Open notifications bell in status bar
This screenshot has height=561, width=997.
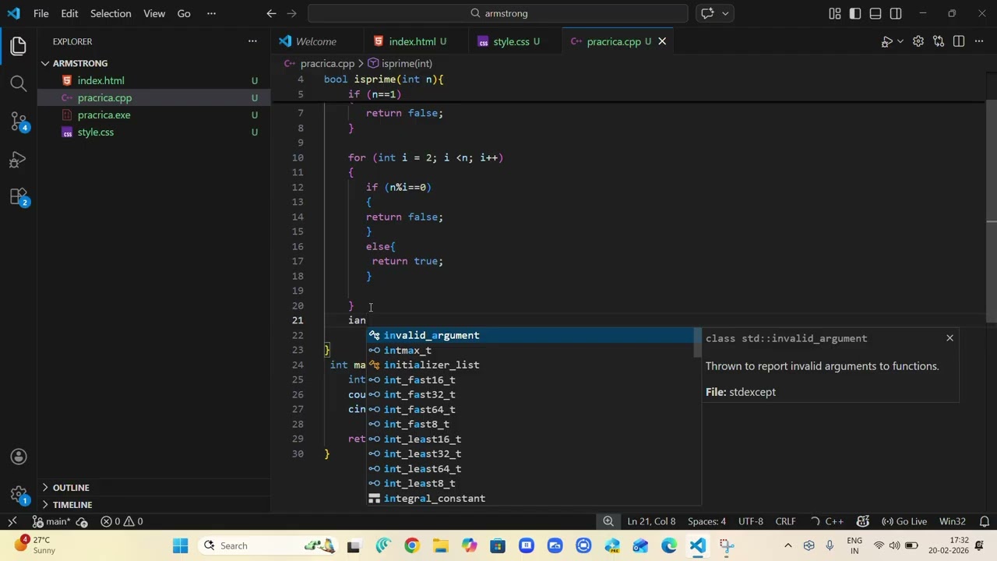pos(985,521)
